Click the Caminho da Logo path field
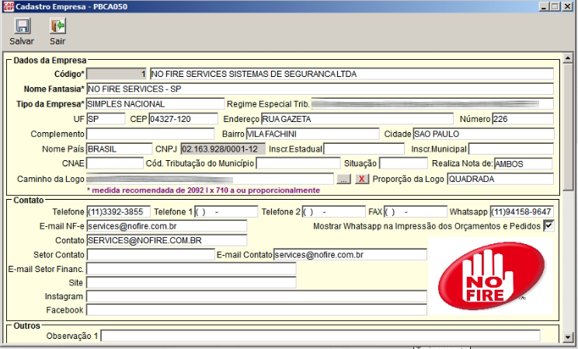The width and height of the screenshot is (578, 349). (210, 179)
